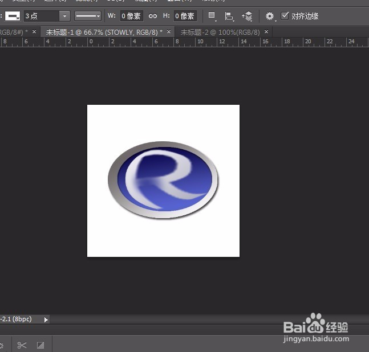
Task: Open the path arrangement layers icon
Action: pos(247,16)
